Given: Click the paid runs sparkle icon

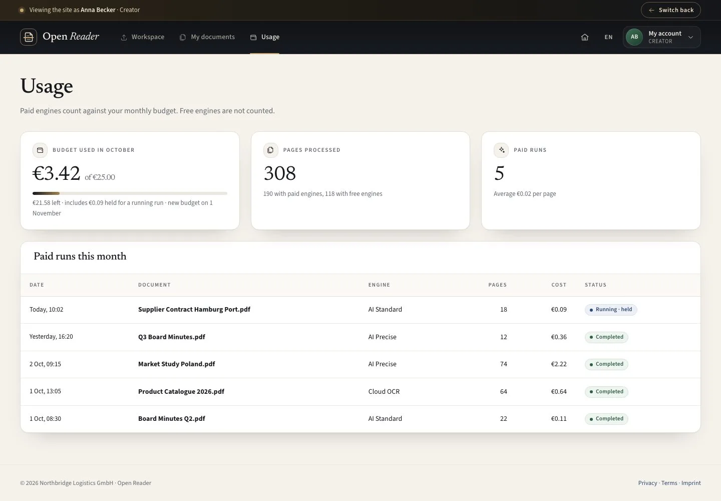Looking at the screenshot, I should (x=501, y=150).
